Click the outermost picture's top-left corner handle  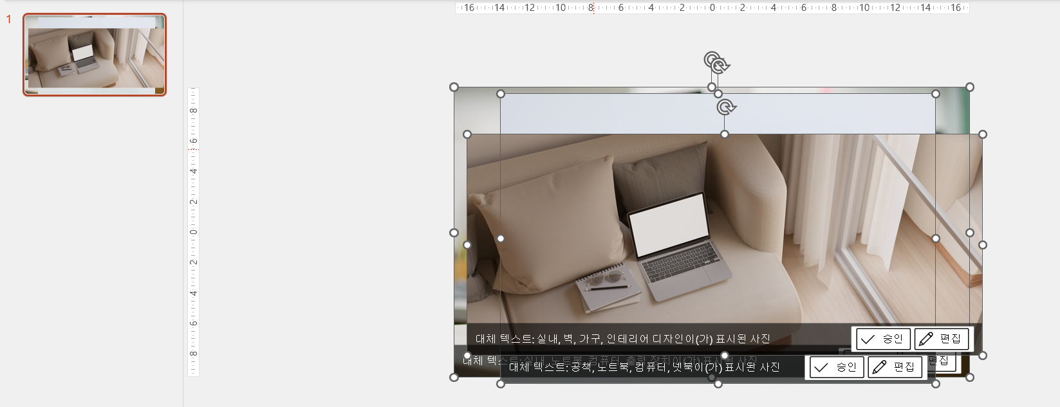click(x=454, y=87)
